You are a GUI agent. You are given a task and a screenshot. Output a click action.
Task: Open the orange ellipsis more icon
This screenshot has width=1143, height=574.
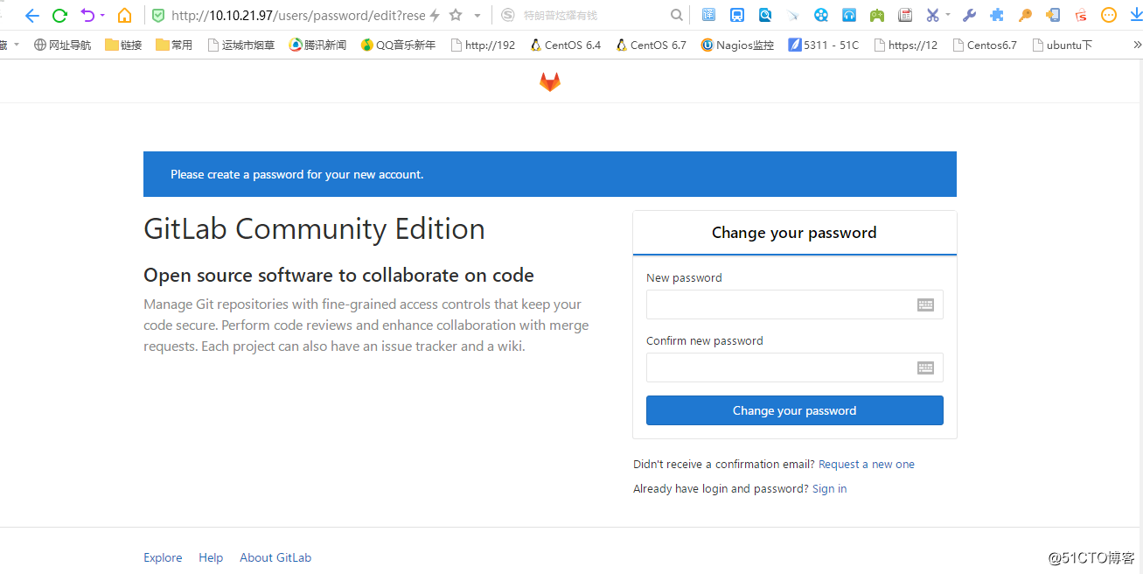1109,15
